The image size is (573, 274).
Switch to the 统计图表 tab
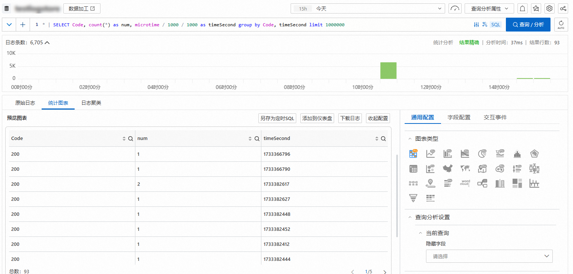coord(58,103)
